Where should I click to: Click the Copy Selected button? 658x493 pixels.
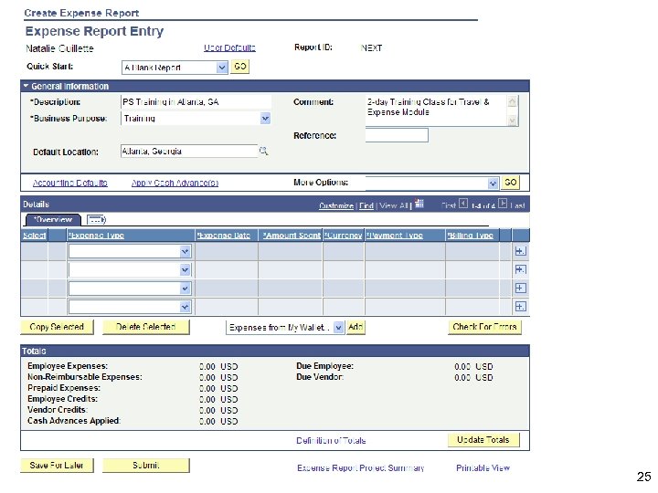tap(57, 327)
